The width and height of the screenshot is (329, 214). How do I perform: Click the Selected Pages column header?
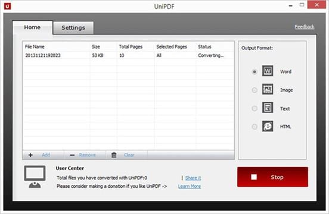(172, 46)
